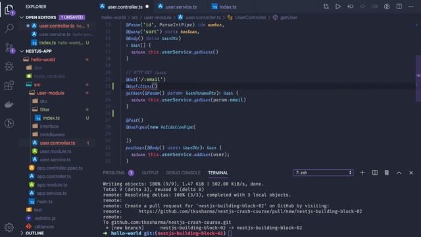Image resolution: width=421 pixels, height=237 pixels.
Task: Select the 7: zsh terminal dropdown
Action: click(323, 172)
